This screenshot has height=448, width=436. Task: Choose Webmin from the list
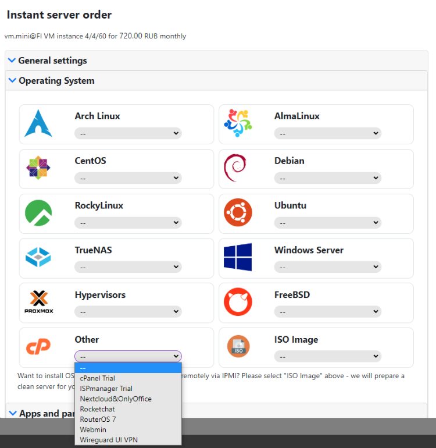point(128,430)
